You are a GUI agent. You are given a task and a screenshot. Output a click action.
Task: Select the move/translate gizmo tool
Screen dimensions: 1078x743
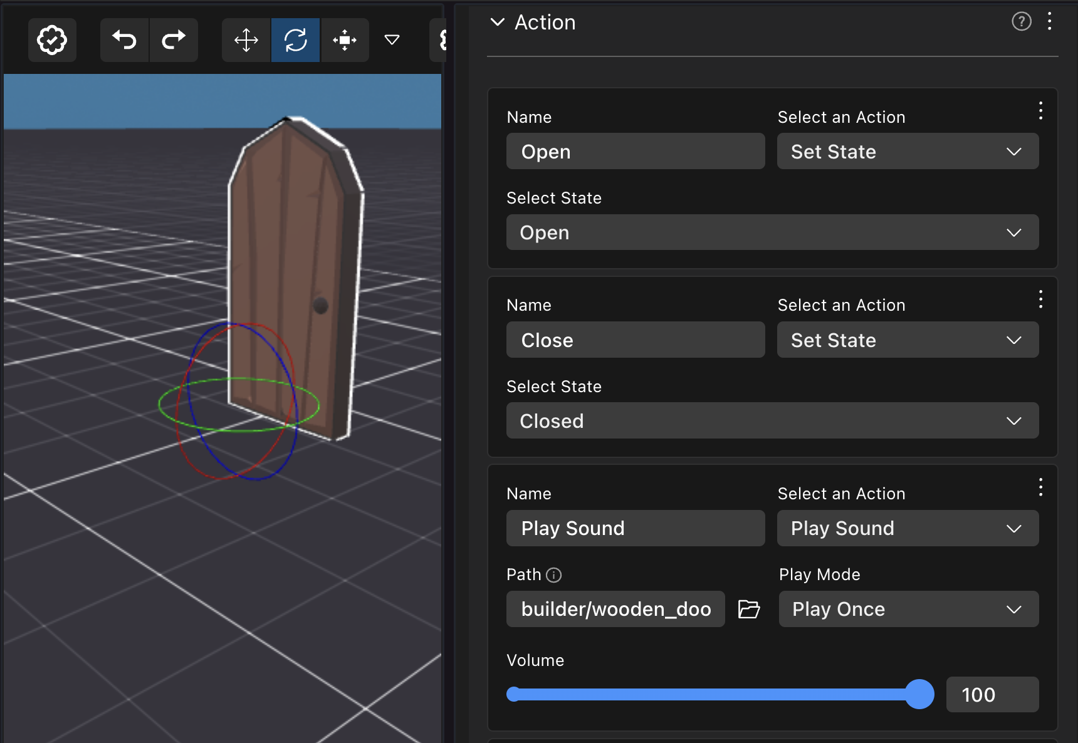click(x=246, y=40)
